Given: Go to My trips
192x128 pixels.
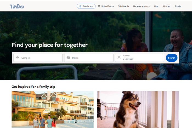Looking at the screenshot, I should coord(166,6).
